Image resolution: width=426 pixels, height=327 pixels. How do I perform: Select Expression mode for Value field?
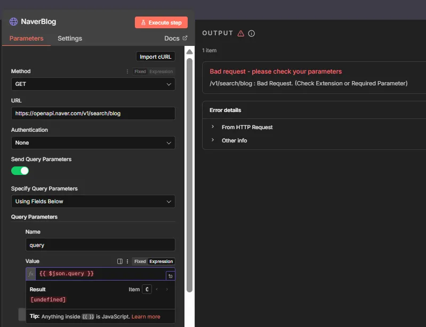coord(161,261)
